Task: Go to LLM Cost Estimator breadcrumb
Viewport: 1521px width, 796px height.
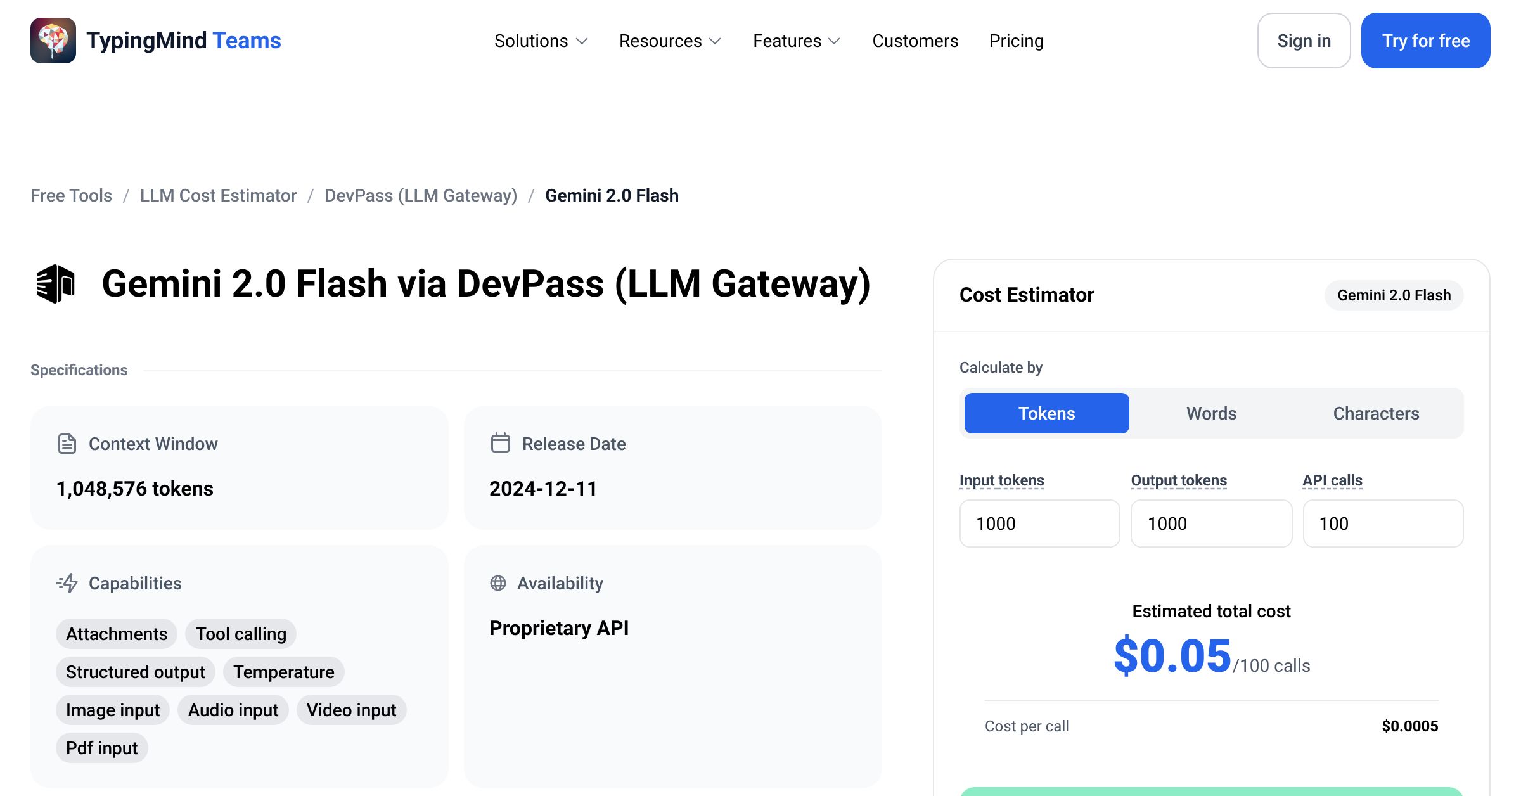Action: point(218,195)
